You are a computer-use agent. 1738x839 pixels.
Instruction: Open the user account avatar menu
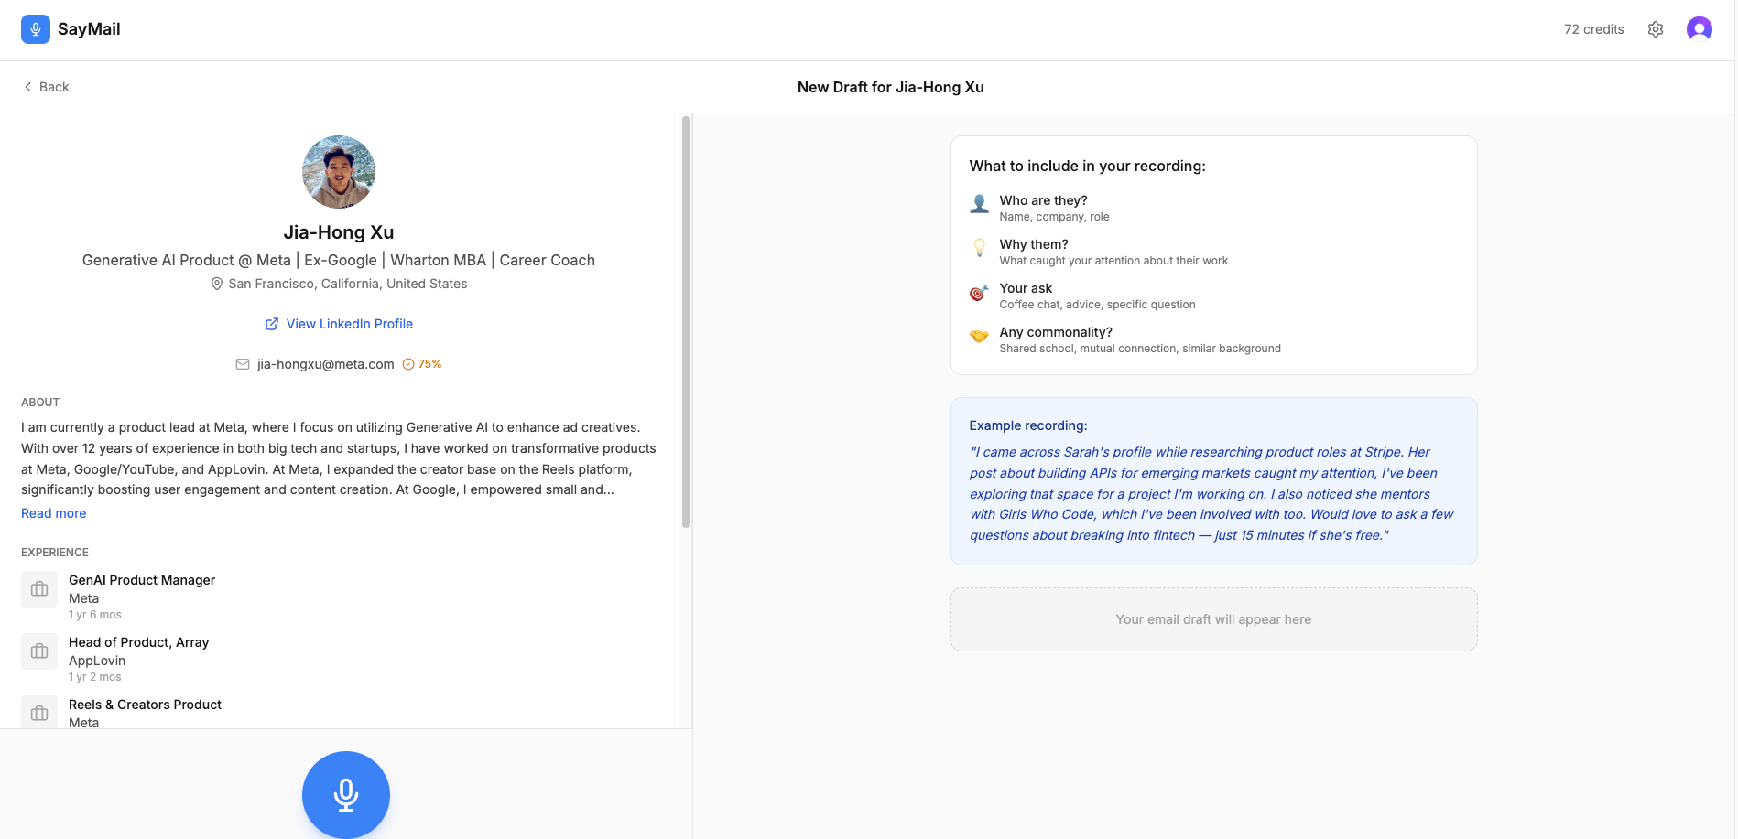[x=1699, y=29]
